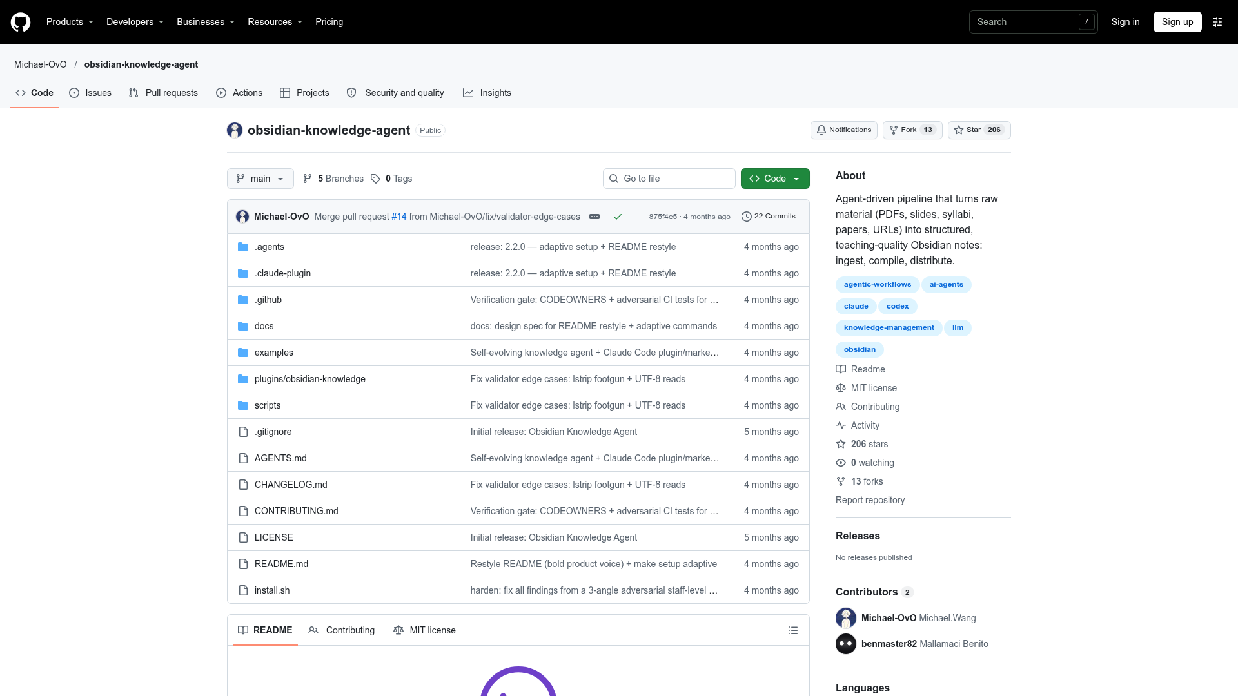Open the plugins/obsidian-knowledge folder
1238x696 pixels.
(309, 379)
